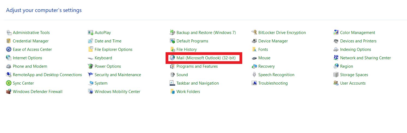This screenshot has width=407, height=133.
Task: Open Device Manager link
Action: 273,41
